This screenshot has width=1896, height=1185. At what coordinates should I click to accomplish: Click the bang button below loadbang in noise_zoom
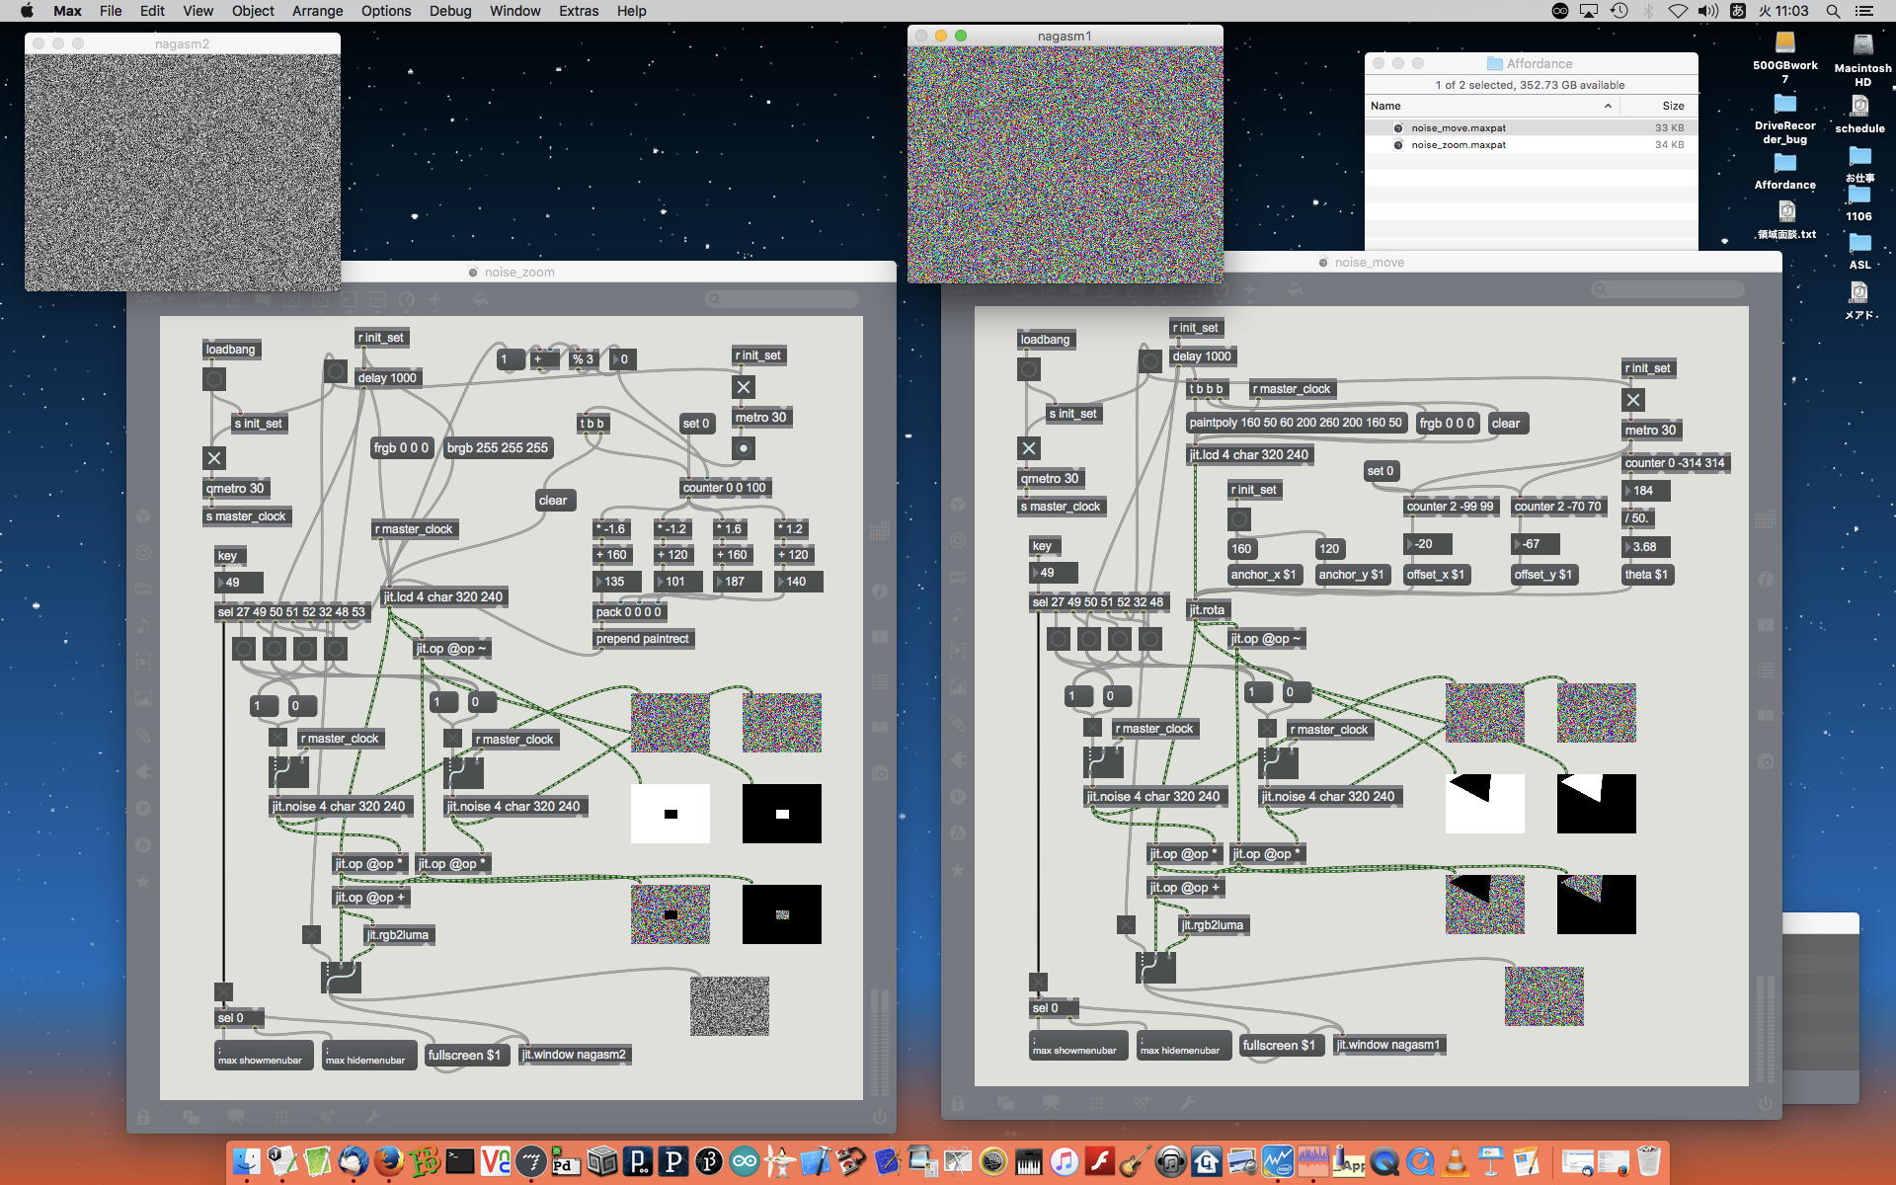pyautogui.click(x=214, y=379)
